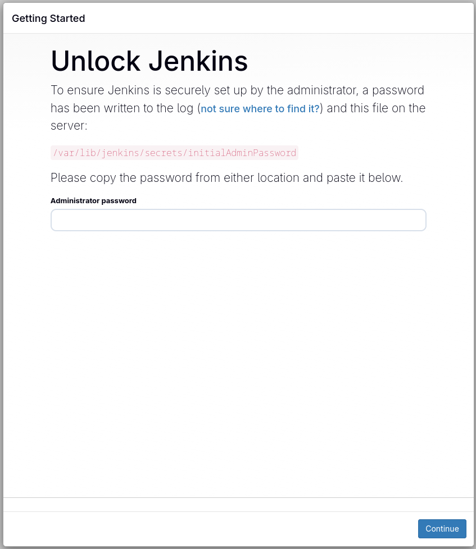This screenshot has width=476, height=549.
Task: Focus the Administrator password input field
Action: click(238, 220)
